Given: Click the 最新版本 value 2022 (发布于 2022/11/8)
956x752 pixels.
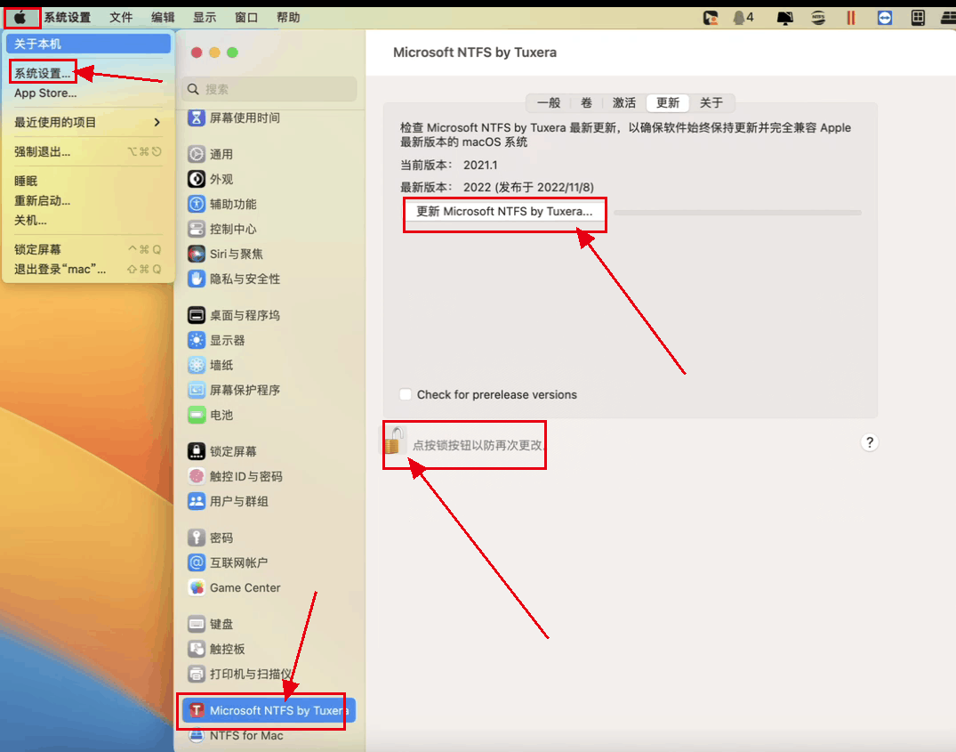Looking at the screenshot, I should [x=528, y=187].
